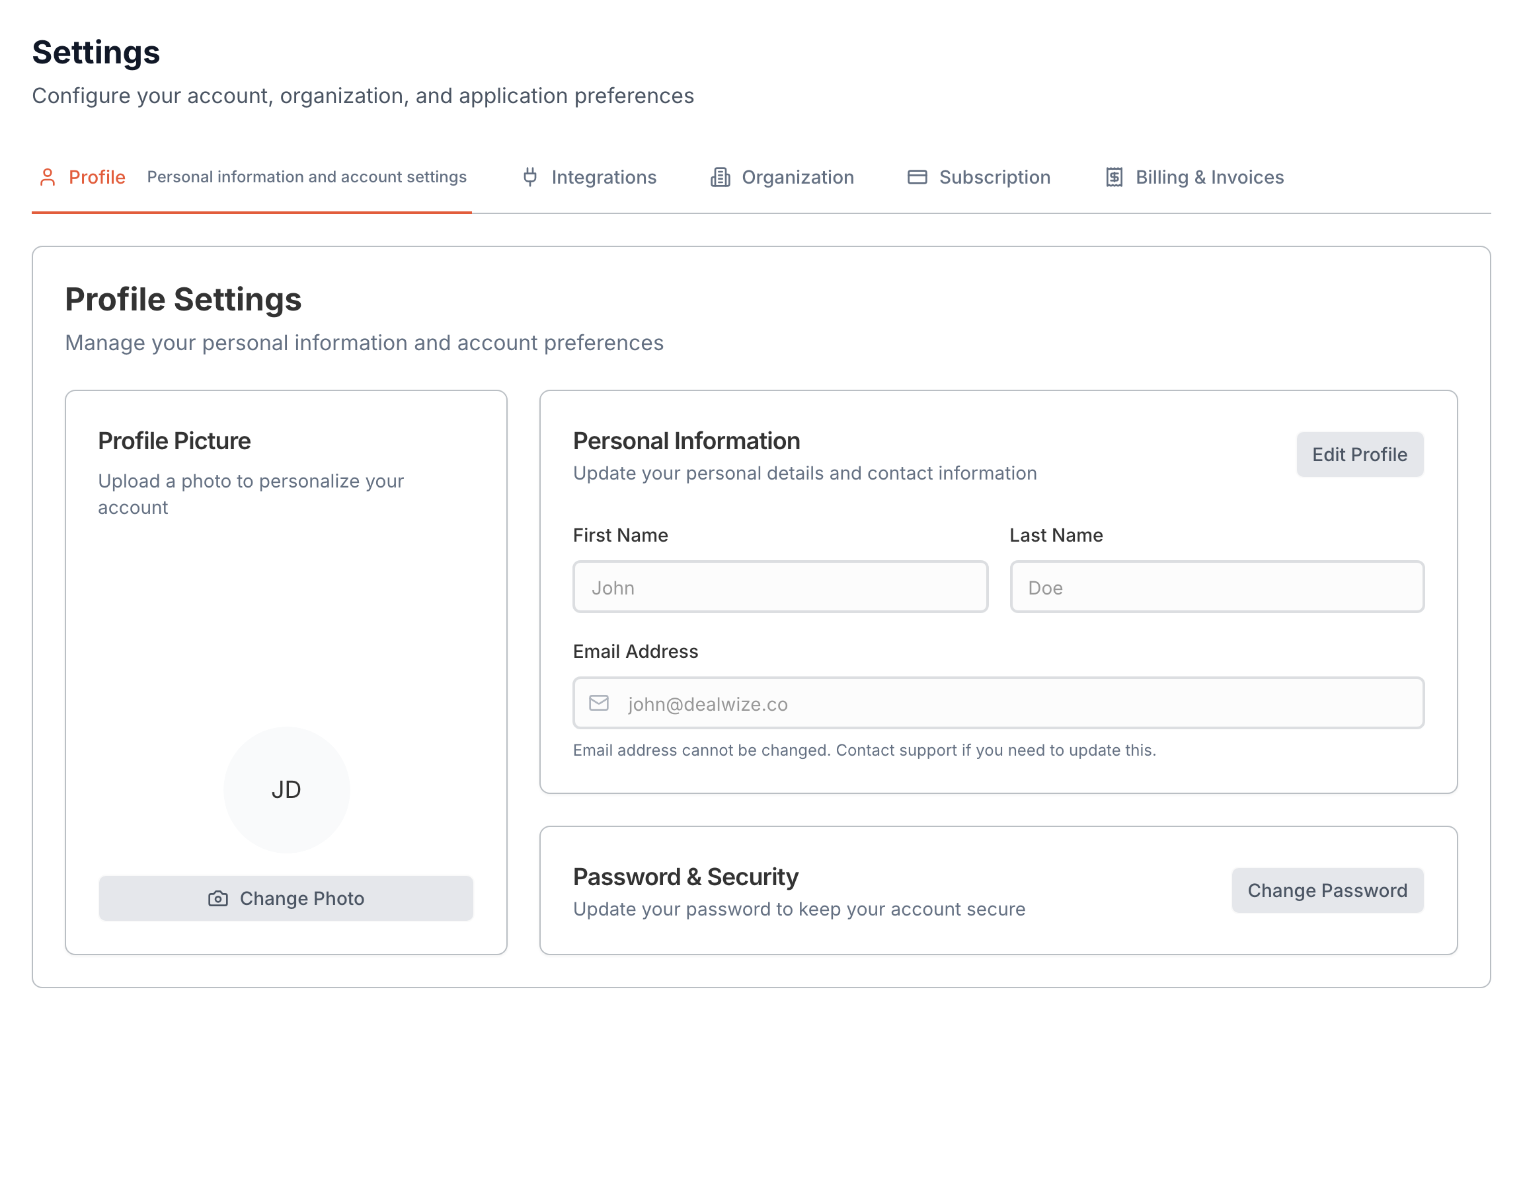This screenshot has width=1523, height=1189.
Task: Select the Billing & Invoices tab
Action: click(1195, 177)
